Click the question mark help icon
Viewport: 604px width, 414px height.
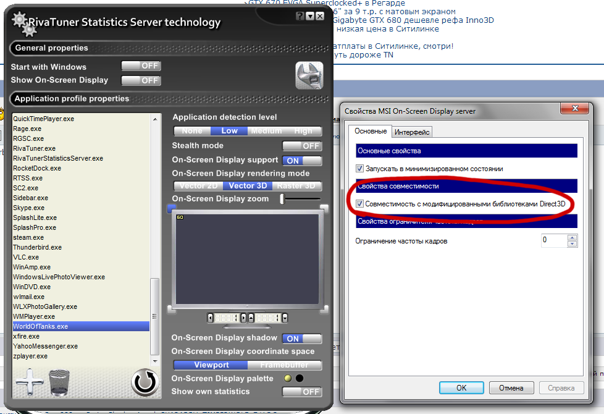coord(300,17)
